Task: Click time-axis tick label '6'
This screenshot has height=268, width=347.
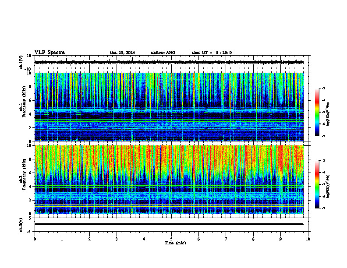Action: pos(199,239)
